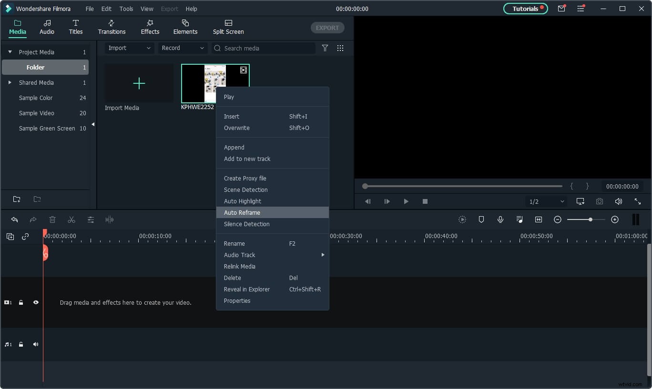Select the Split Screen tool

(x=228, y=26)
